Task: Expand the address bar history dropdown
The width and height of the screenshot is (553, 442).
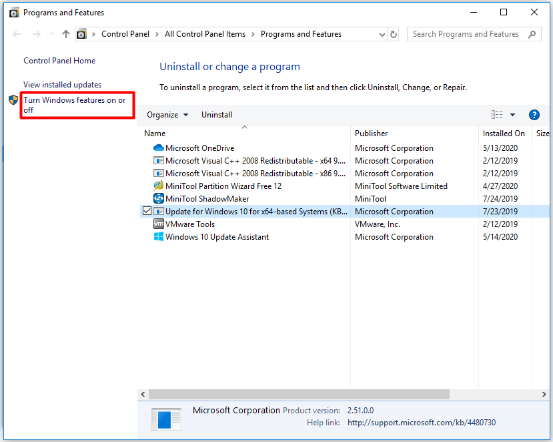Action: (382, 34)
